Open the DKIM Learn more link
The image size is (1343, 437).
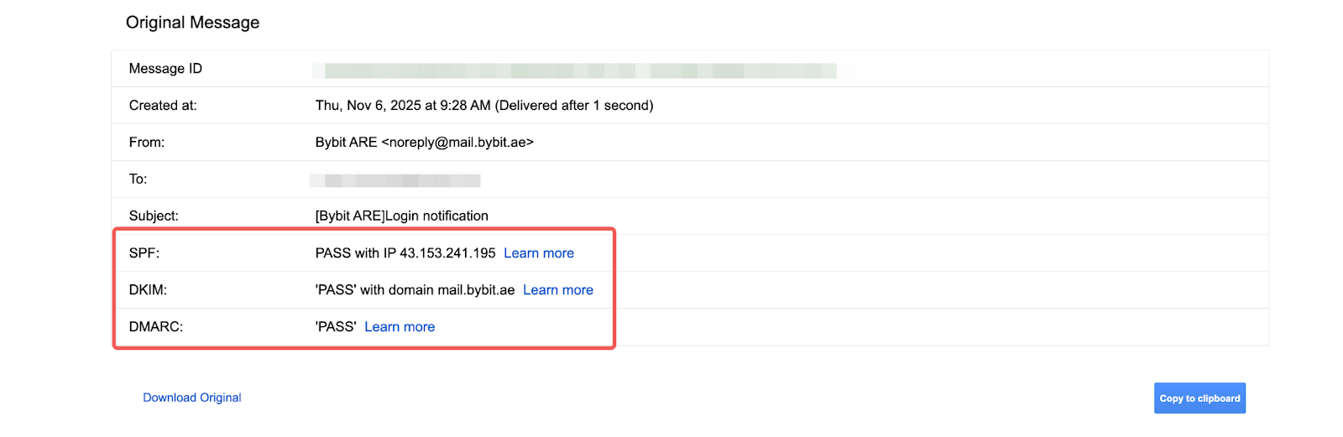[557, 290]
